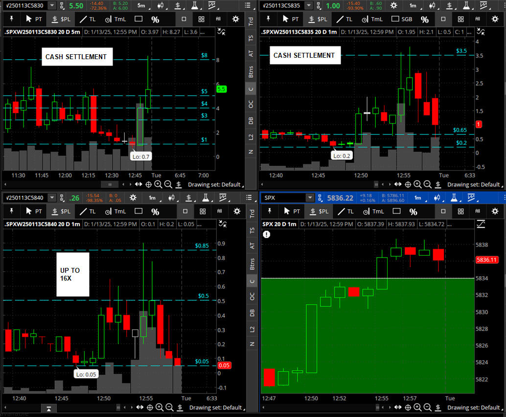
Task: Click Patterns icon in C5830 chart header
Action: (212, 5)
